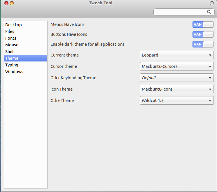Open the Shell settings section
217x192 pixels.
[10, 52]
